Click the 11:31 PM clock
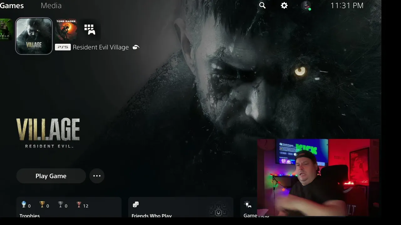The height and width of the screenshot is (225, 401). coord(347,5)
